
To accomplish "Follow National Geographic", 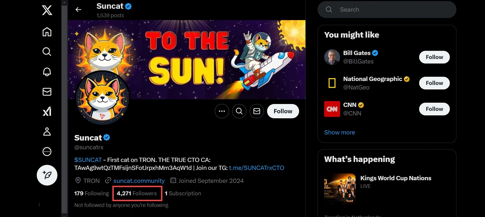I will click(434, 83).
